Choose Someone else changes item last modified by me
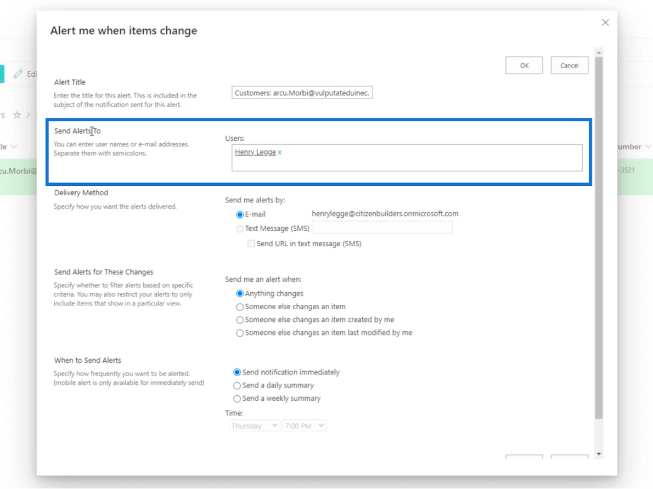Image resolution: width=653 pixels, height=489 pixels. (x=239, y=333)
